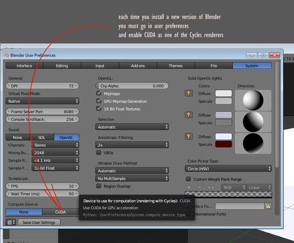Set sound device to None
Screen dimensions: 294x243
click(x=18, y=137)
